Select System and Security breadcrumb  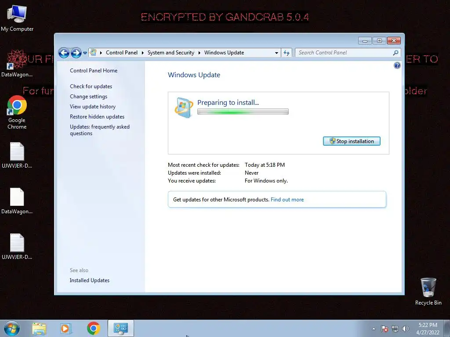(171, 53)
